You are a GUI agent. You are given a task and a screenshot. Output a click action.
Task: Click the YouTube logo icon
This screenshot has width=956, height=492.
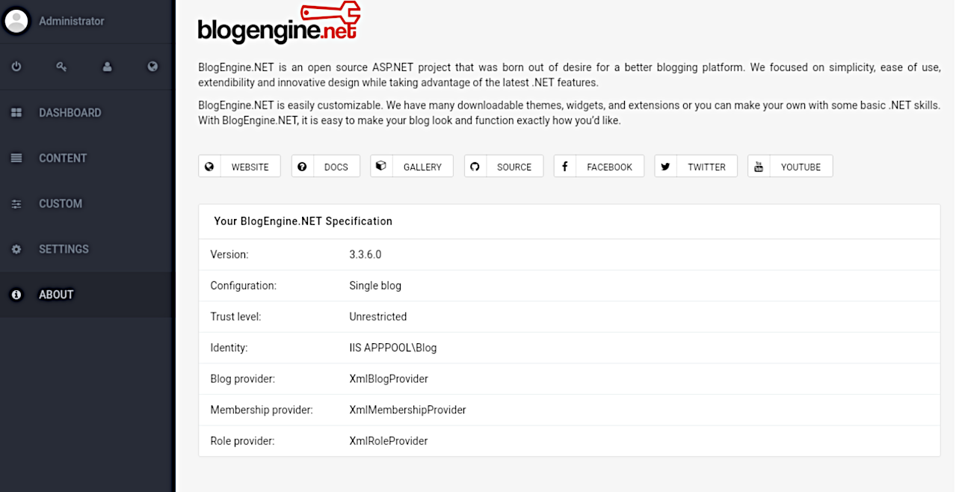[x=759, y=167]
